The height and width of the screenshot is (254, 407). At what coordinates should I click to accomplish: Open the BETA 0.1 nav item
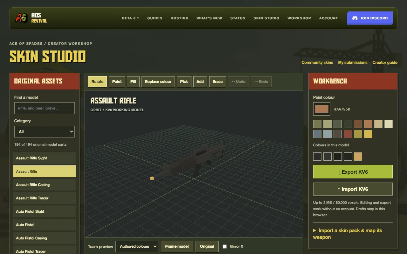(x=130, y=18)
